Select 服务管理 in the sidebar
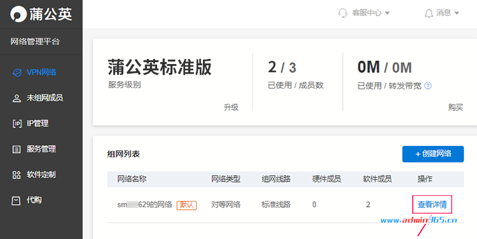Screen dimensions: 477x239 (41, 149)
